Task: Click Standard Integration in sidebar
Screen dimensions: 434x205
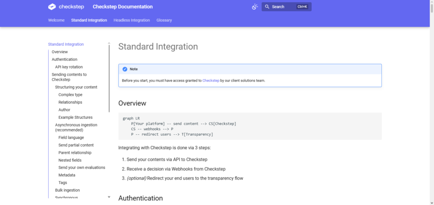Action: [x=66, y=44]
